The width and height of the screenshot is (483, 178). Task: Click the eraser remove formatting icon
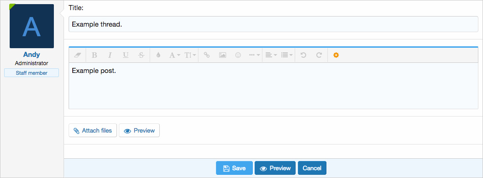click(77, 55)
